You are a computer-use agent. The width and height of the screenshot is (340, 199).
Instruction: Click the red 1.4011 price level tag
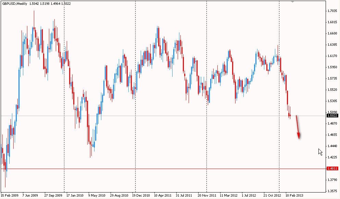[332, 169]
